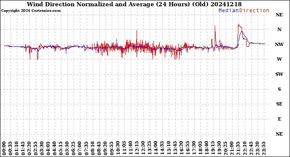This screenshot has height=157, width=290.
Task: Click the N axis label
Action: pos(279,29)
